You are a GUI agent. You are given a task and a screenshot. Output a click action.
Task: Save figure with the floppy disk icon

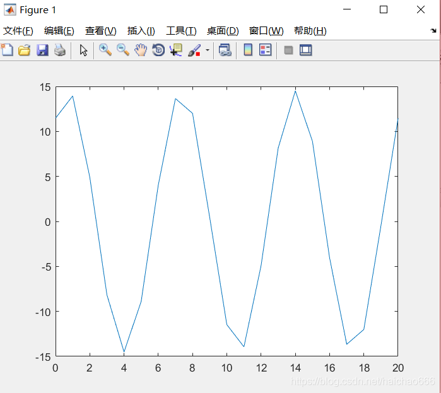click(x=42, y=50)
